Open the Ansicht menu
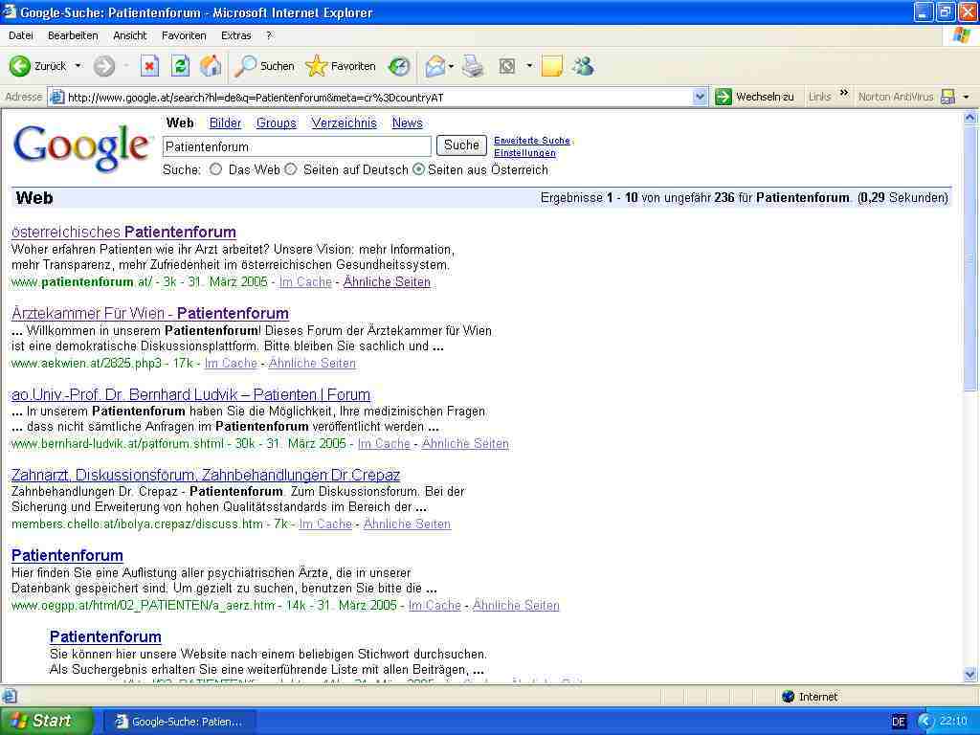Screen dimensions: 980x735 click(x=130, y=35)
